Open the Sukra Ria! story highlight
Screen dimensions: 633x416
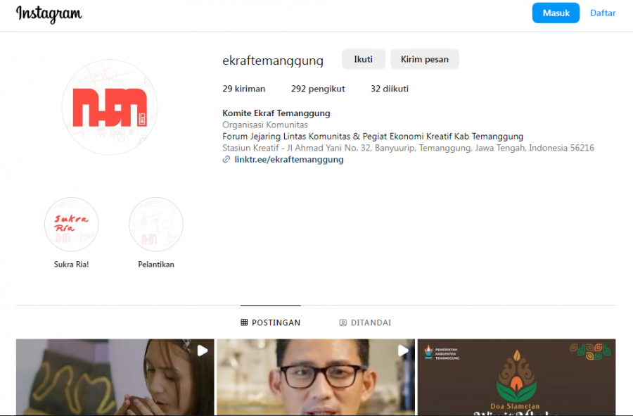(72, 225)
